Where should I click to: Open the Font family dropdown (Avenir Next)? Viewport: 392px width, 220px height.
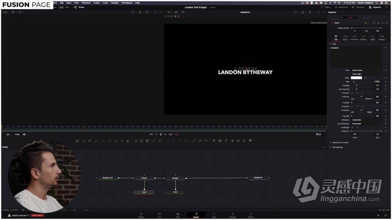(x=366, y=70)
